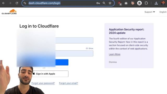Screen dimensions: 167x94
Task: Open Forgot your email link
Action: [68, 83]
